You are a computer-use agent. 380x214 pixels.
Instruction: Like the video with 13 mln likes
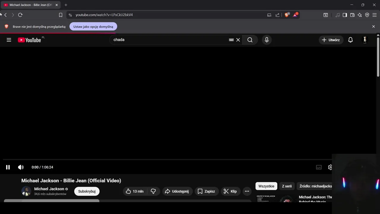(135, 191)
